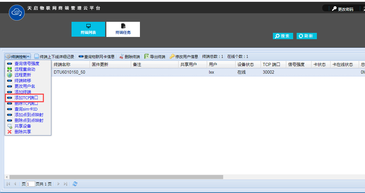Screen dimensions: 365x193
Task: Open 终端上下线详细记录 toolbar item
Action: [x=54, y=57]
